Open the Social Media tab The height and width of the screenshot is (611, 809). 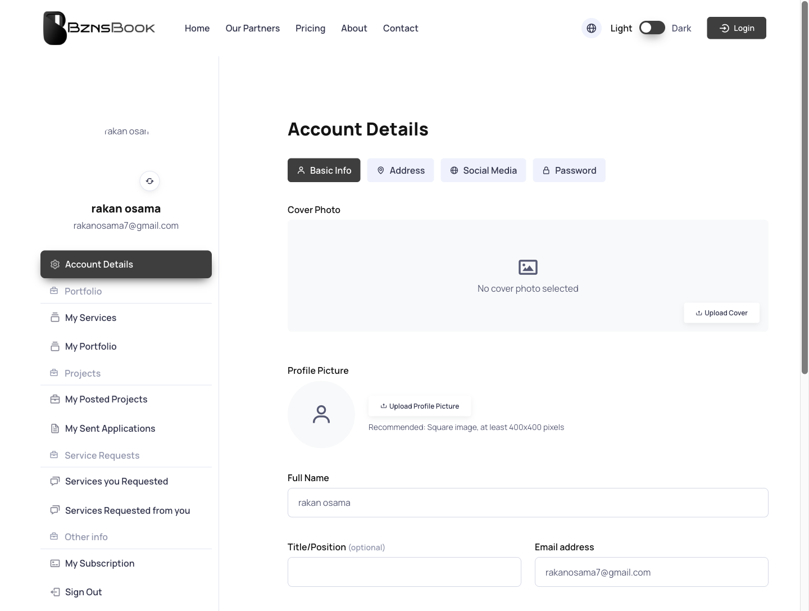point(483,170)
